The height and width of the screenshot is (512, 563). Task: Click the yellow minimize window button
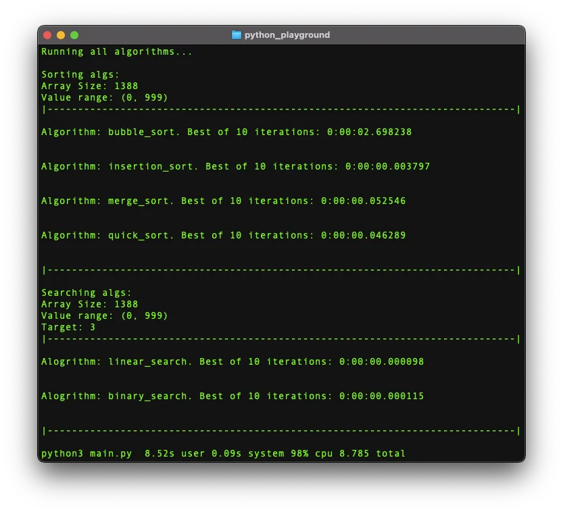pyautogui.click(x=61, y=35)
